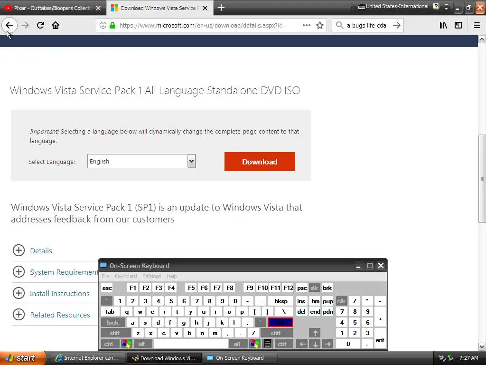
Task: Toggle the nlk num lock key
Action: click(341, 301)
